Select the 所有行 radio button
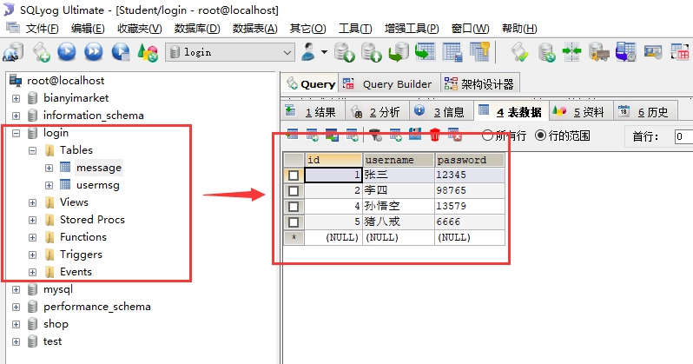The image size is (693, 364). pos(487,135)
